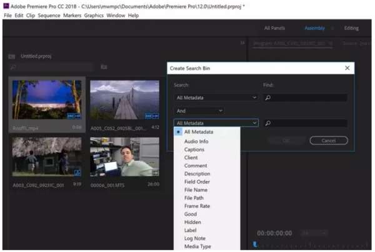Switch to the All Panels workspace
375x252 pixels.
[x=274, y=28]
